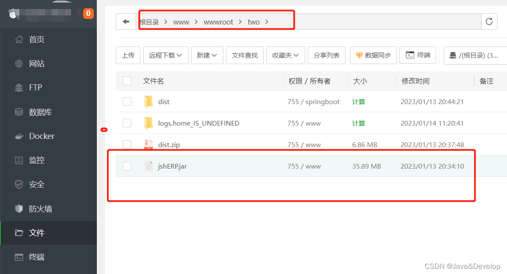Expand chevron after 根目录 in breadcrumb
This screenshot has height=274, width=507.
[166, 22]
